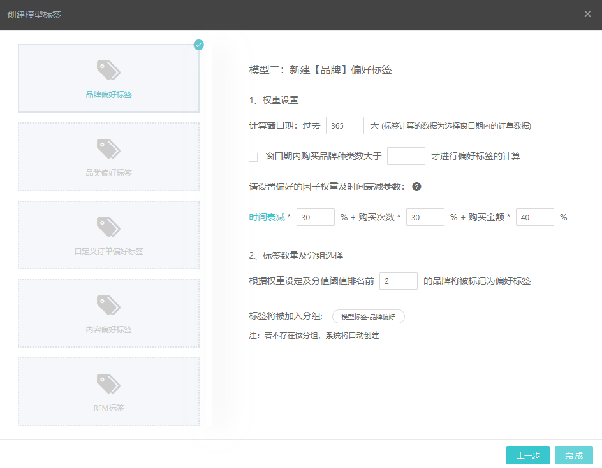
Task: Click the 自定义订单偏好标签 tag icon
Action: 108,227
